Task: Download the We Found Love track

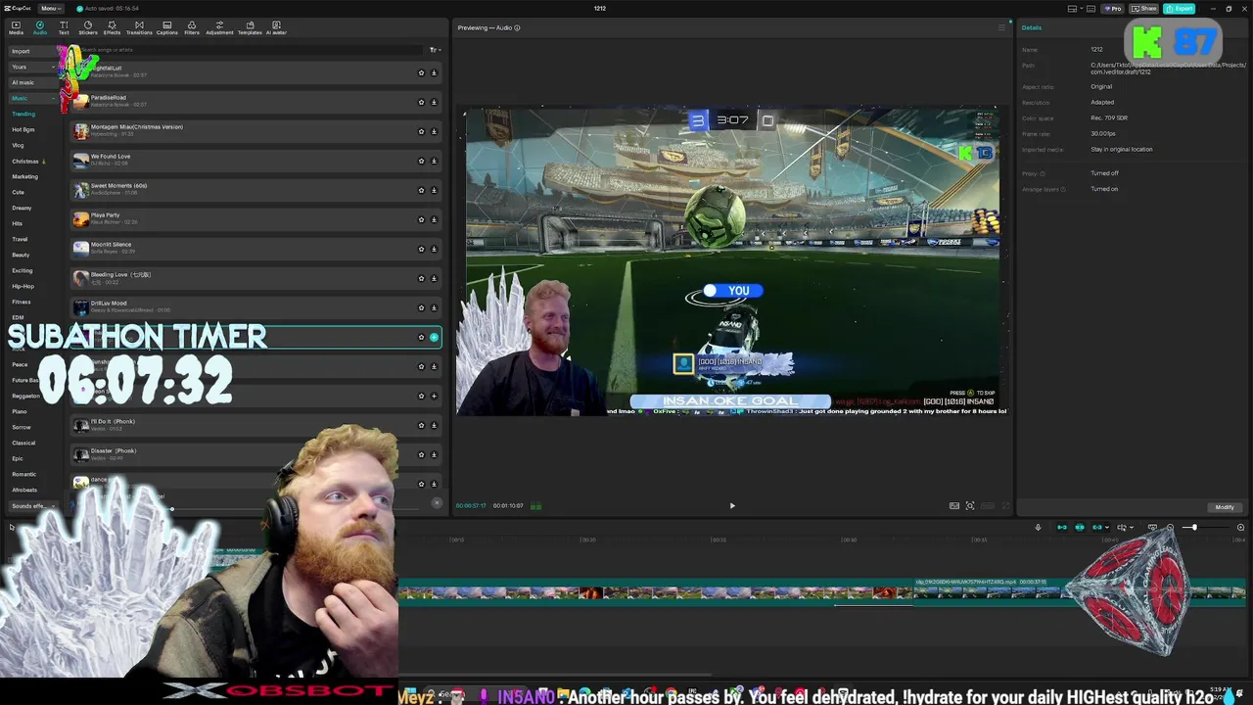Action: point(434,161)
